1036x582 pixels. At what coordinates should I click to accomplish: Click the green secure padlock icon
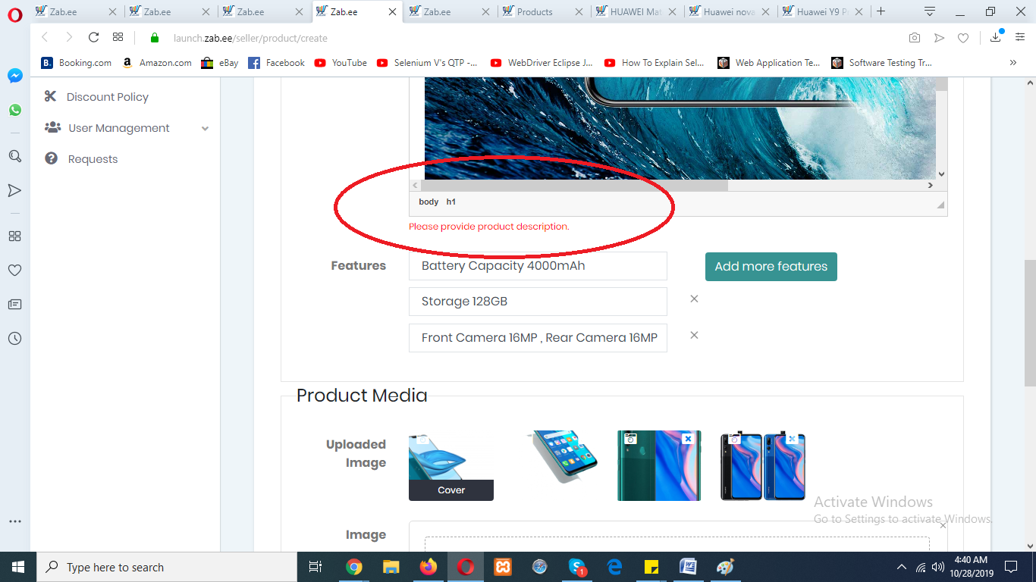click(x=155, y=38)
